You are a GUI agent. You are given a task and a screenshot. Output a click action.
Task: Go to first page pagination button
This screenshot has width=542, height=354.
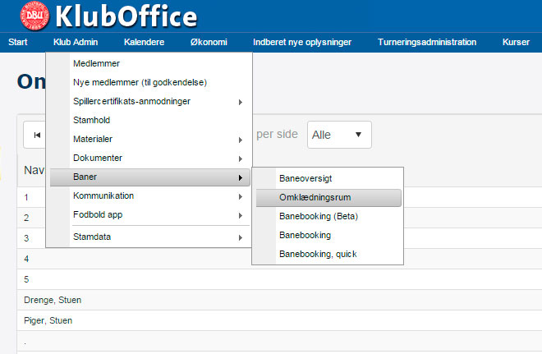click(x=36, y=135)
